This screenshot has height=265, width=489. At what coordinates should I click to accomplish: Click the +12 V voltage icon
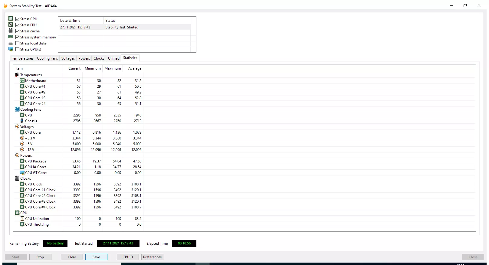pos(22,149)
